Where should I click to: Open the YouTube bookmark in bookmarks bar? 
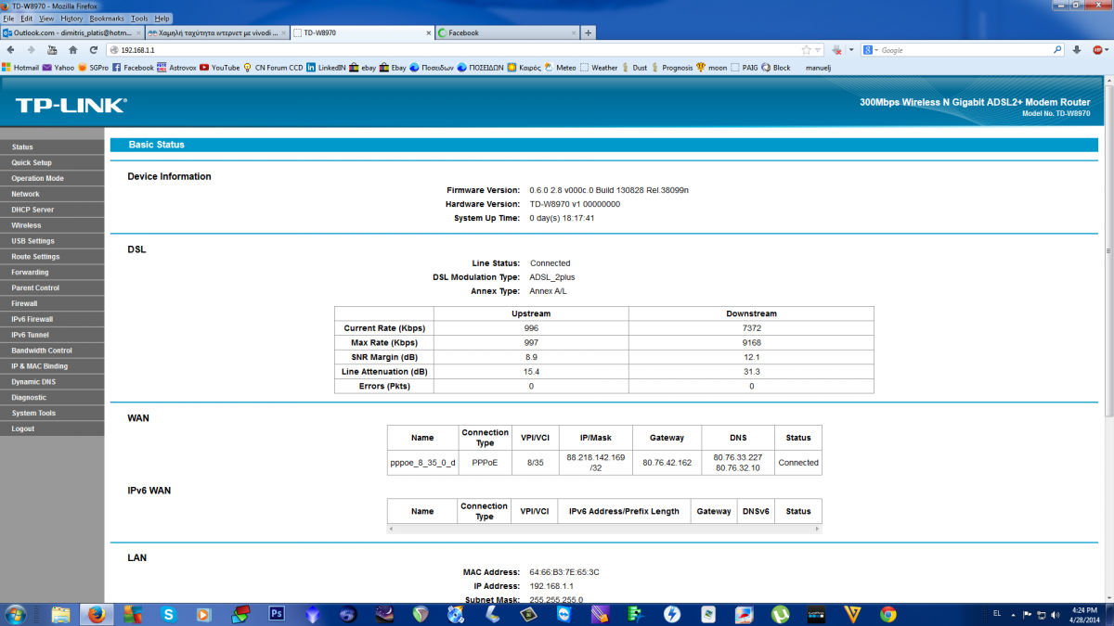[x=219, y=68]
